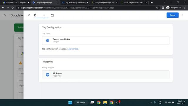Open a new browser tab
This screenshot has height=106, width=188.
[152, 3]
